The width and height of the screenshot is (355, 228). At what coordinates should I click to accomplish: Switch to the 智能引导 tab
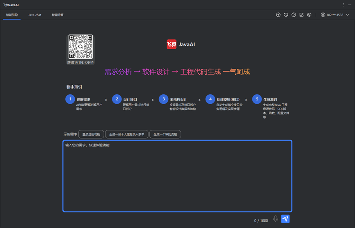pos(12,15)
